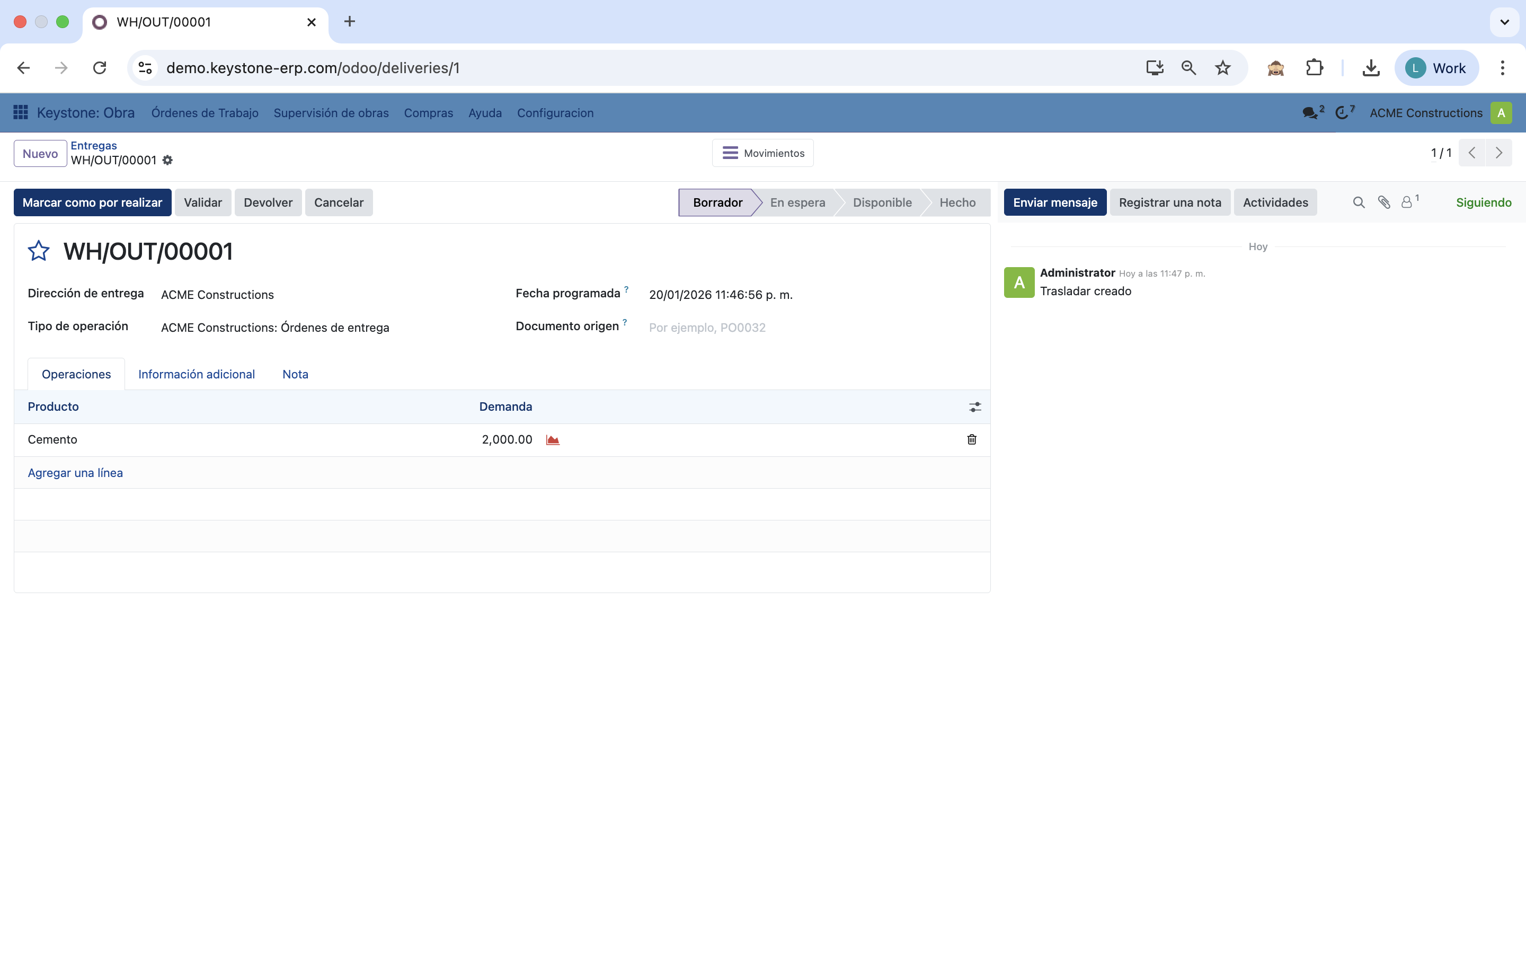Go to next record chevron

[x=1498, y=153]
